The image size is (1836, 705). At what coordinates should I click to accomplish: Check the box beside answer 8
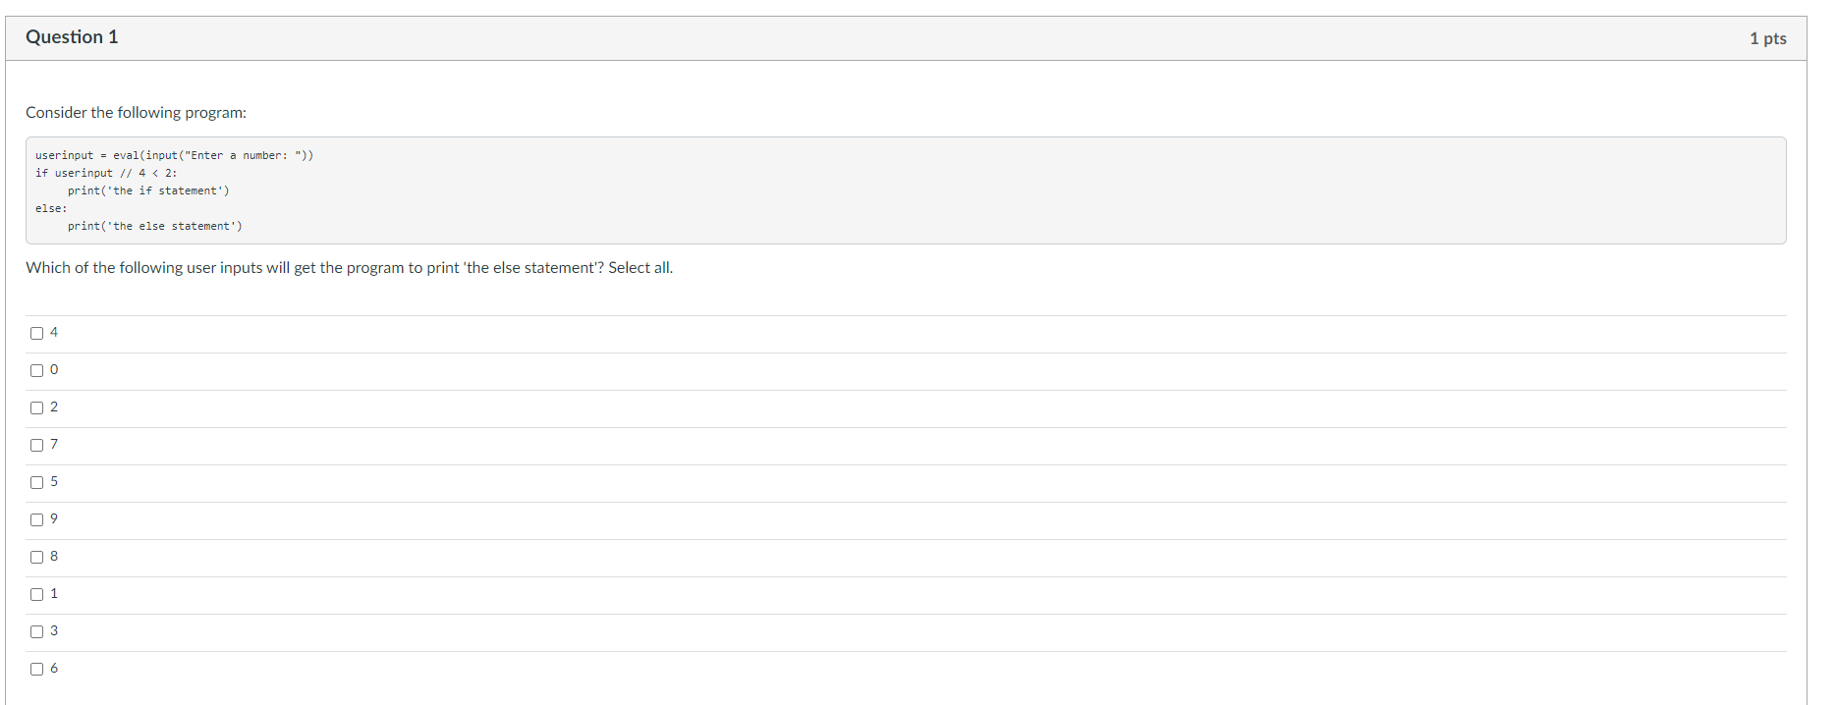coord(36,557)
